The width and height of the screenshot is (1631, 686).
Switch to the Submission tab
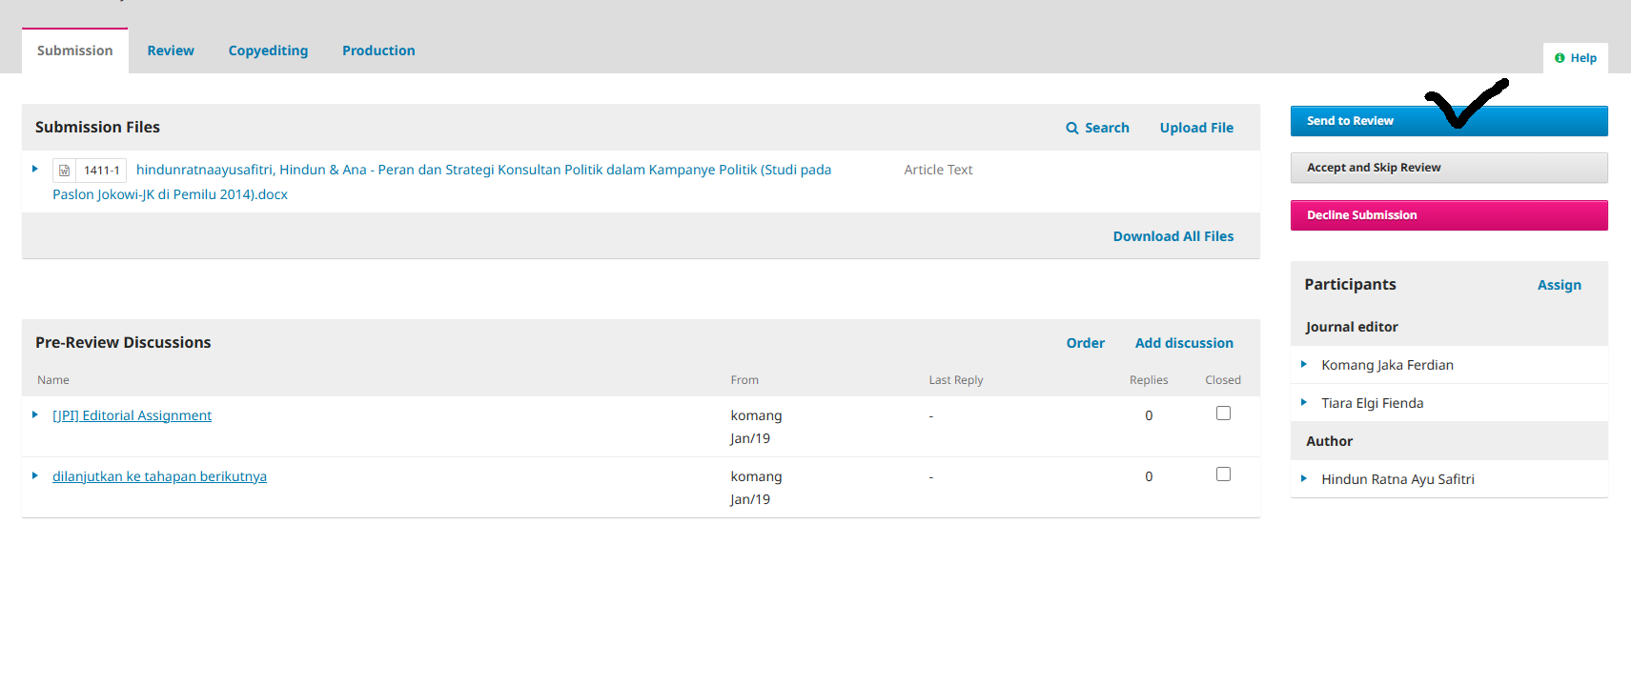click(x=74, y=50)
